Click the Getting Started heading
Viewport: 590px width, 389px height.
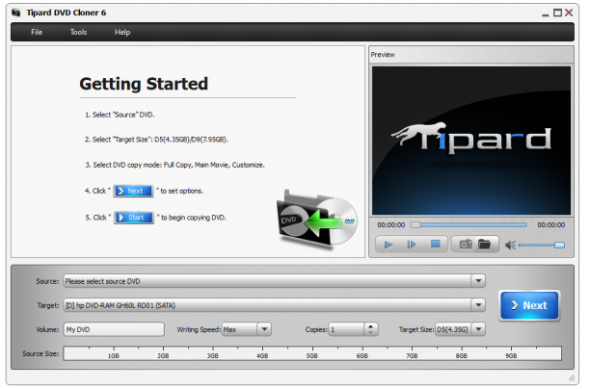[x=144, y=84]
